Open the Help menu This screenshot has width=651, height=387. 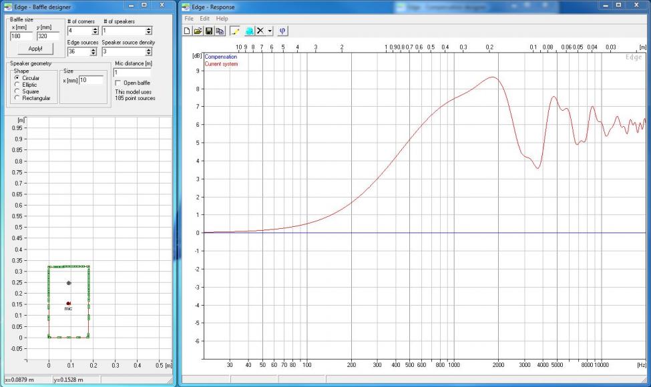222,19
